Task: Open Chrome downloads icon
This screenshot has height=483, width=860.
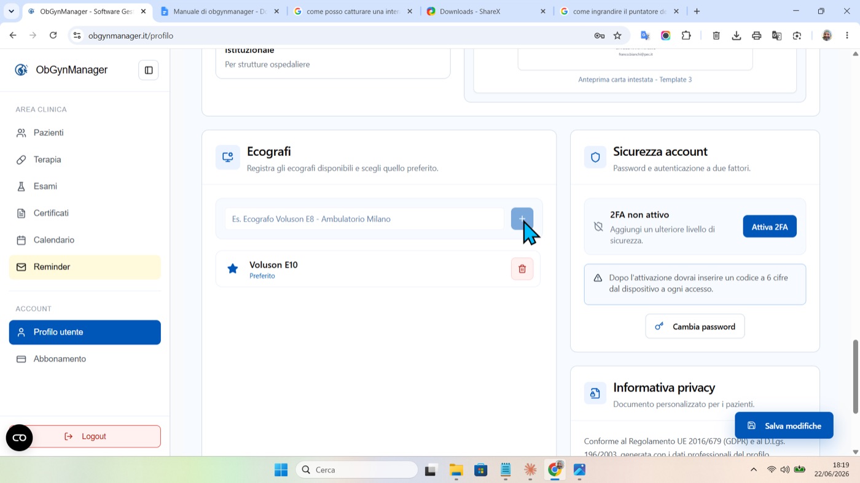Action: (x=737, y=36)
